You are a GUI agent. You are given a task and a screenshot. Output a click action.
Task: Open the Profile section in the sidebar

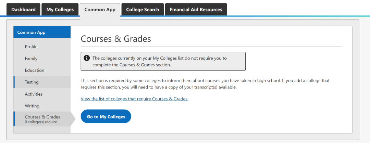31,47
